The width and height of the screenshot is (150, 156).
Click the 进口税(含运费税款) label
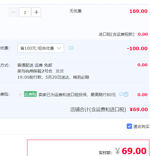pos(117,34)
